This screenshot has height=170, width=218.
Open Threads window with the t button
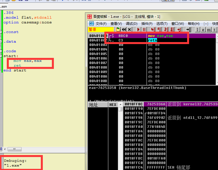[x=215, y=30]
